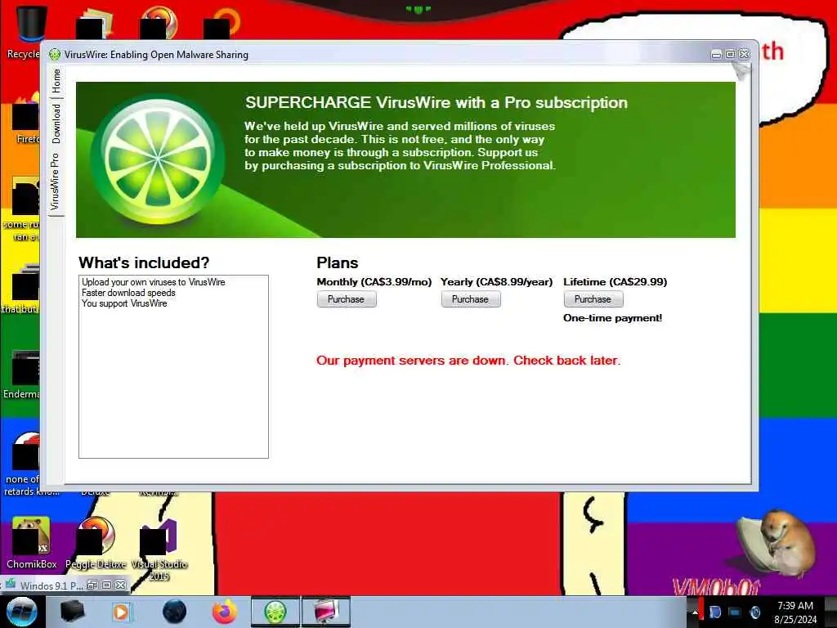Show hidden system tray icons
Image resolution: width=837 pixels, height=628 pixels.
pyautogui.click(x=695, y=612)
